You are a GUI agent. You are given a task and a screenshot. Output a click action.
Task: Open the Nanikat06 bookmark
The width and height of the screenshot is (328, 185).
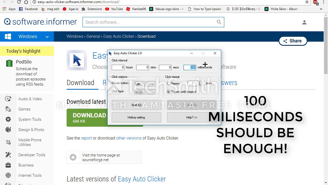136,9
